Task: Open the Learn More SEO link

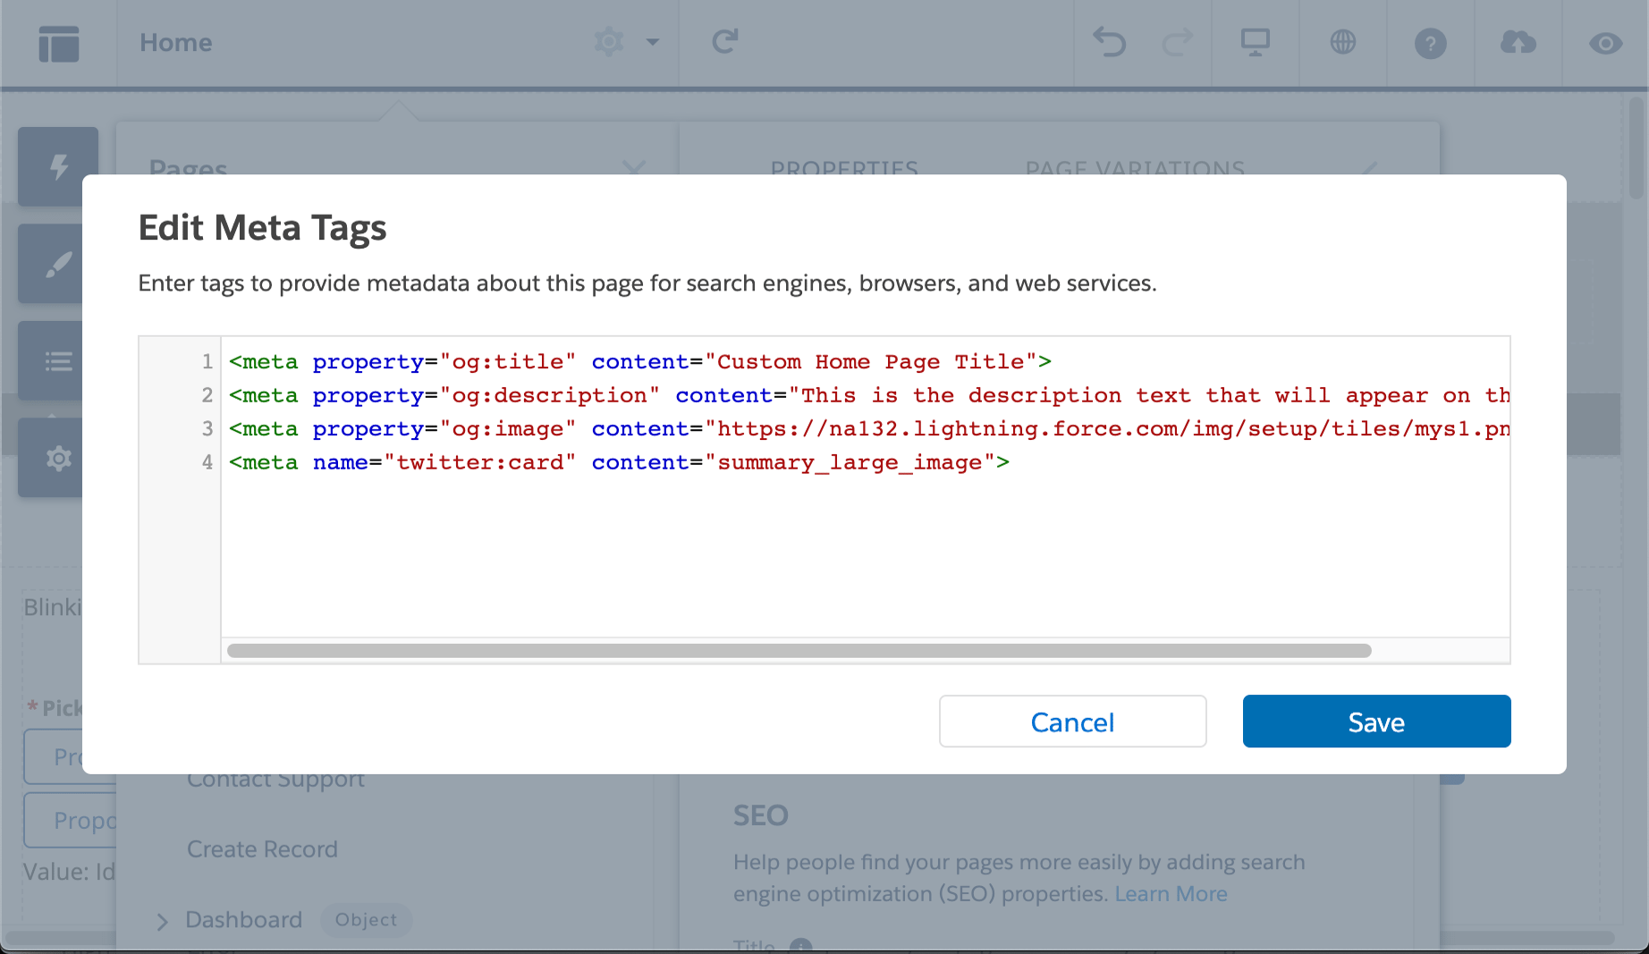Action: tap(1171, 893)
